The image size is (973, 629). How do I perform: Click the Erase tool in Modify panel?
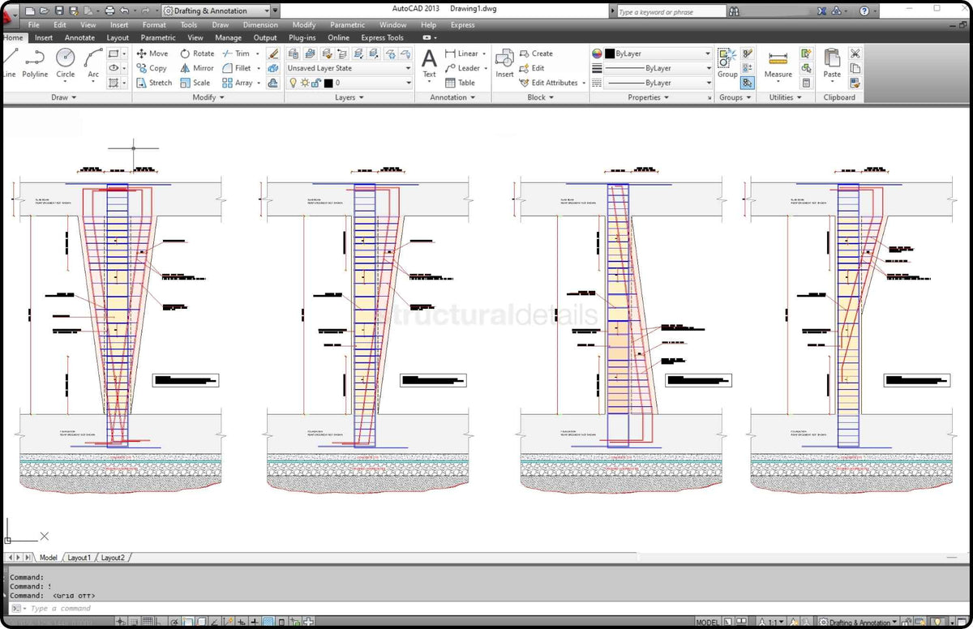pos(273,53)
